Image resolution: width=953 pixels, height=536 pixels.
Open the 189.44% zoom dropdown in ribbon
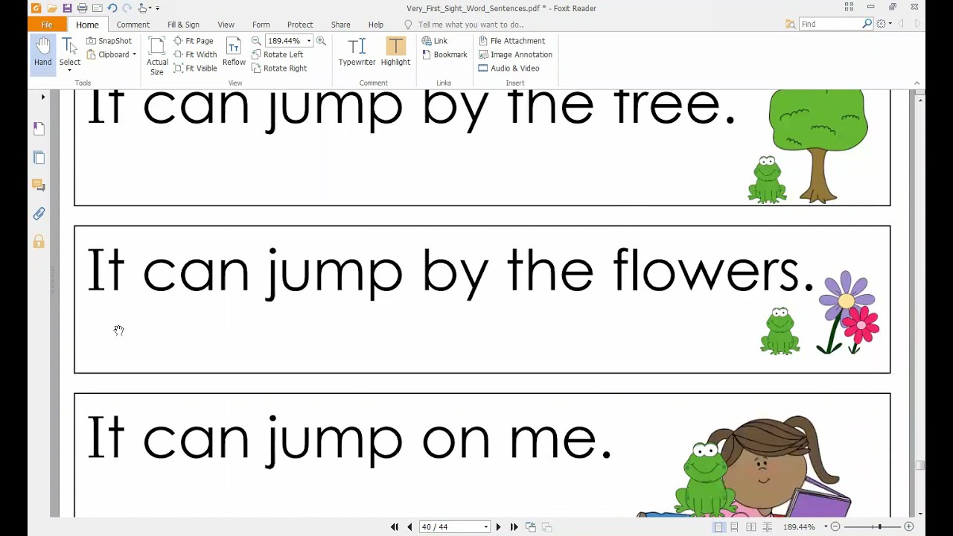coord(308,41)
